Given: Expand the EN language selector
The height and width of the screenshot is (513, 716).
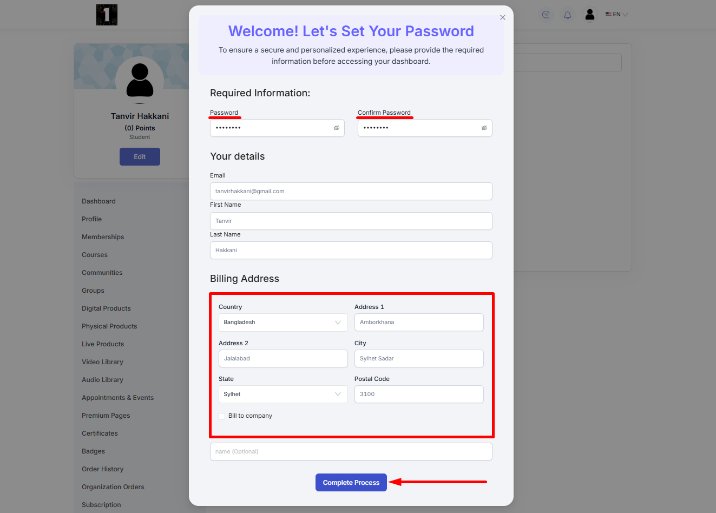Looking at the screenshot, I should (617, 15).
